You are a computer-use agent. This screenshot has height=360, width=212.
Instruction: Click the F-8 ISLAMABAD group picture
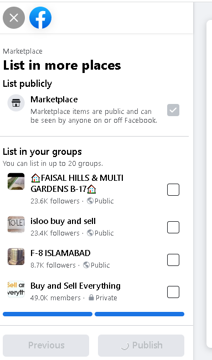point(16,257)
